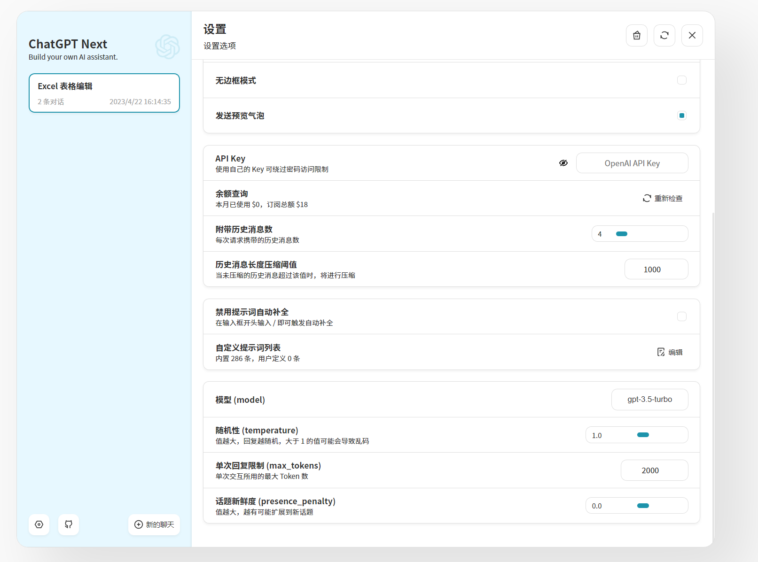The image size is (758, 562).
Task: Open the Excel 表格编辑 conversation
Action: coord(104,93)
